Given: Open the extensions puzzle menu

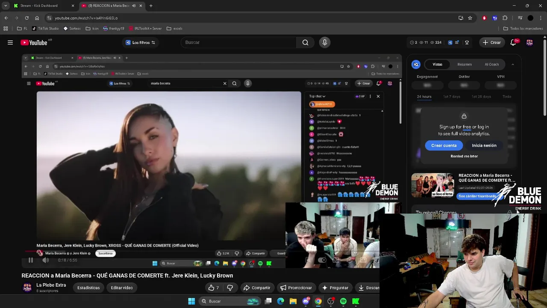Looking at the screenshot, I should coord(505,18).
